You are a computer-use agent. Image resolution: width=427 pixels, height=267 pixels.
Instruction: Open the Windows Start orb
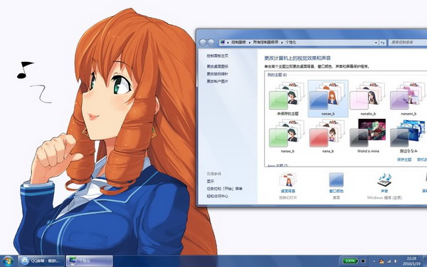[x=8, y=261]
